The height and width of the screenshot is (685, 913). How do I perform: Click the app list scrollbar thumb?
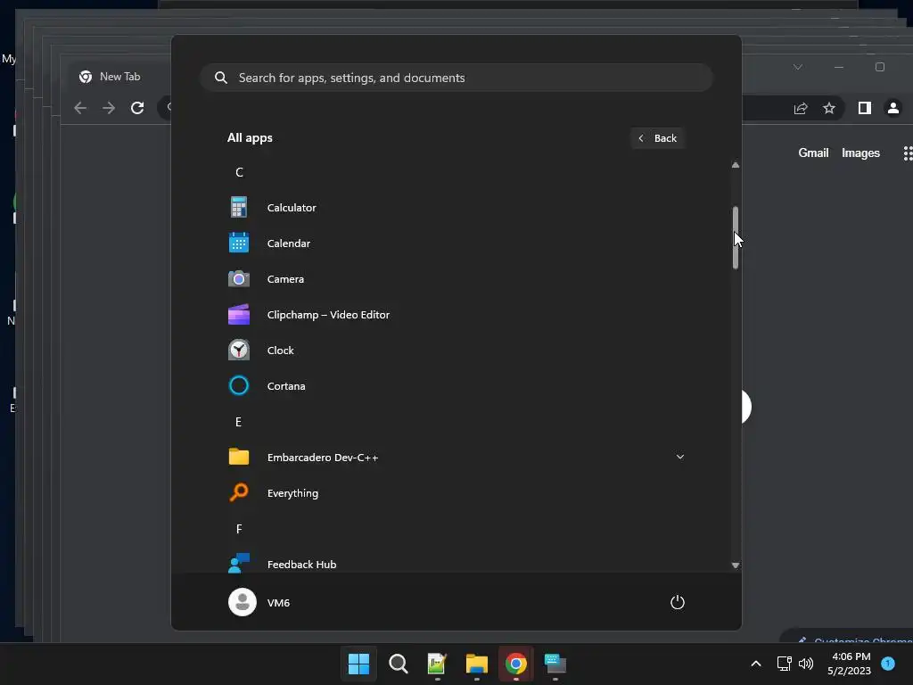pos(736,237)
